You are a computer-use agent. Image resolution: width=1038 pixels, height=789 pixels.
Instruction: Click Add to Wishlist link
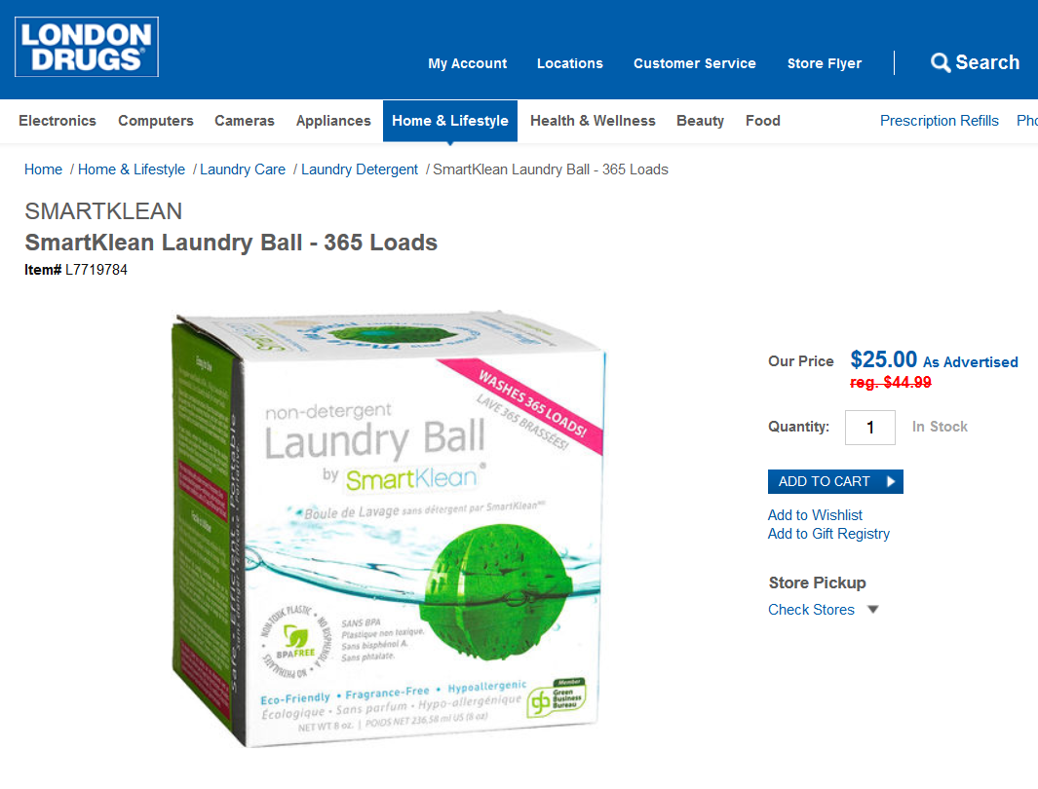[815, 515]
